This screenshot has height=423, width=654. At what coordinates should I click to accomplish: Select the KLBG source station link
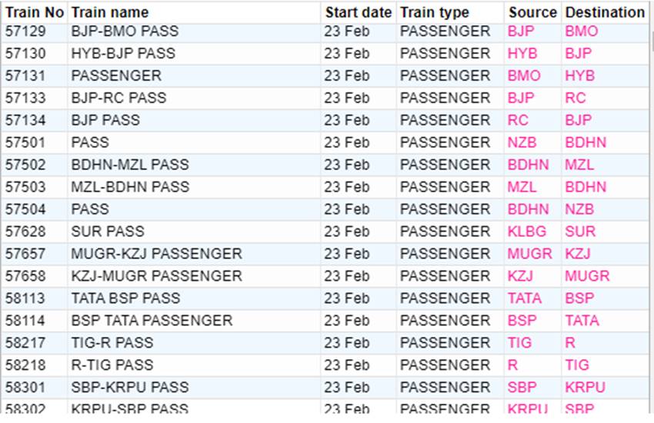(x=527, y=231)
